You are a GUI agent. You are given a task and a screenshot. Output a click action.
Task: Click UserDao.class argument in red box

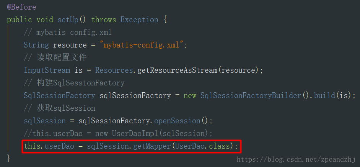coord(202,146)
